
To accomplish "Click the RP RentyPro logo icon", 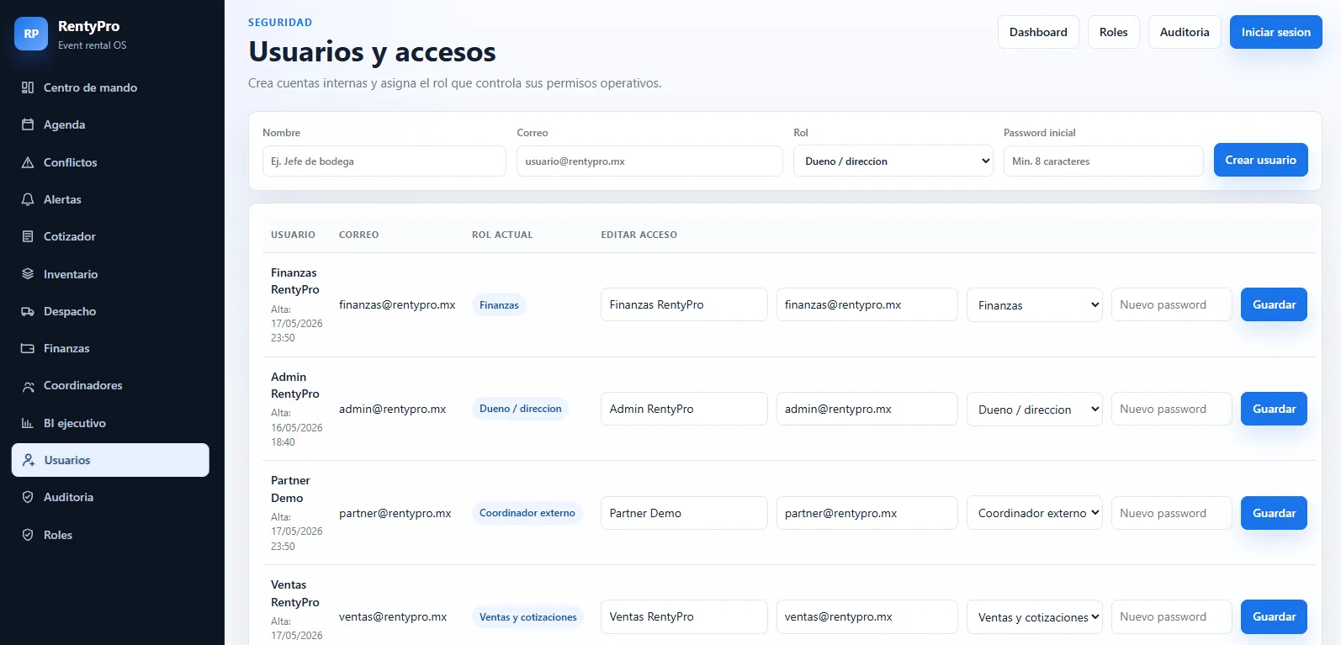I will [x=31, y=34].
